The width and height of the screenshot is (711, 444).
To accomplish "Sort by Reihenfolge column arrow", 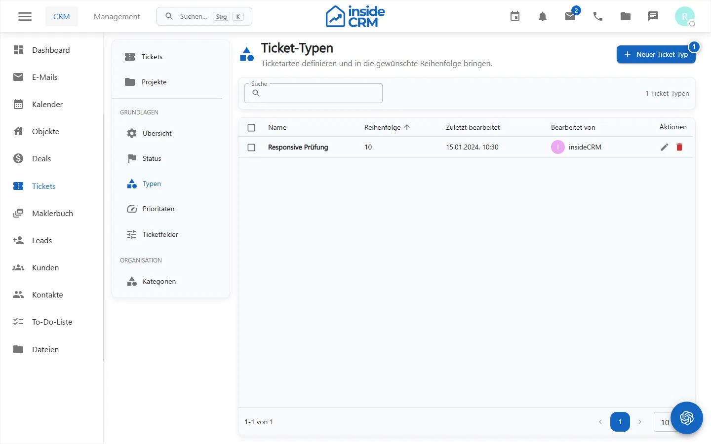I will pyautogui.click(x=407, y=127).
